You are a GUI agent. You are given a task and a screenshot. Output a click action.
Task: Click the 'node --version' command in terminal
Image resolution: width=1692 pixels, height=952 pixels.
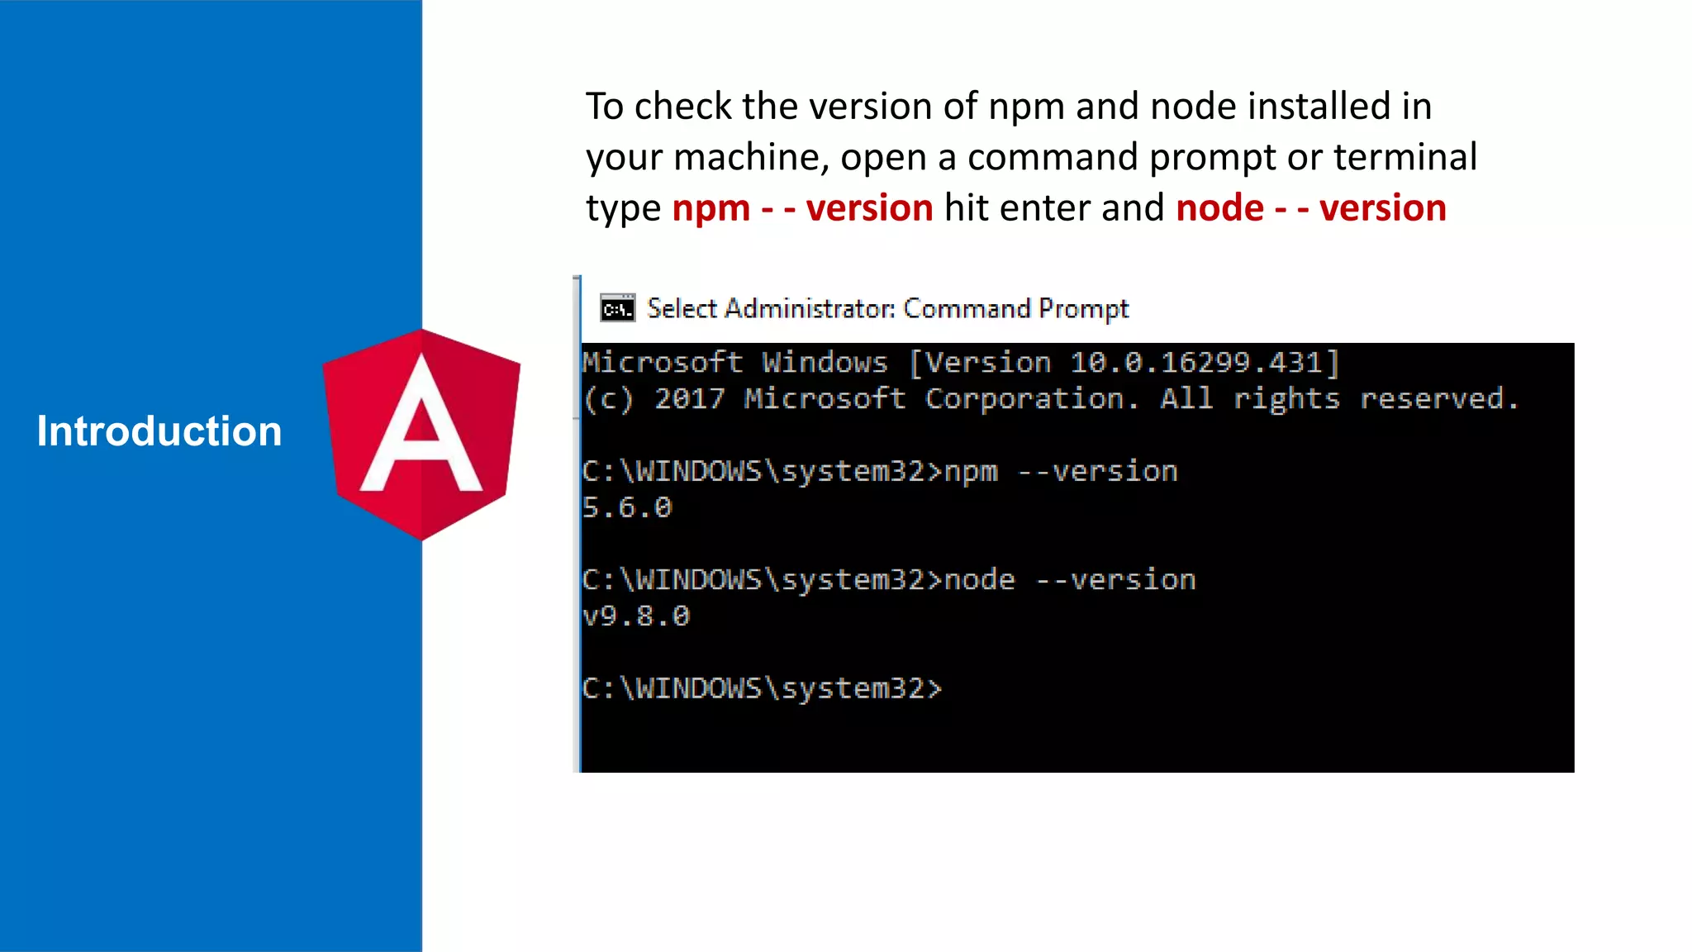1070,579
